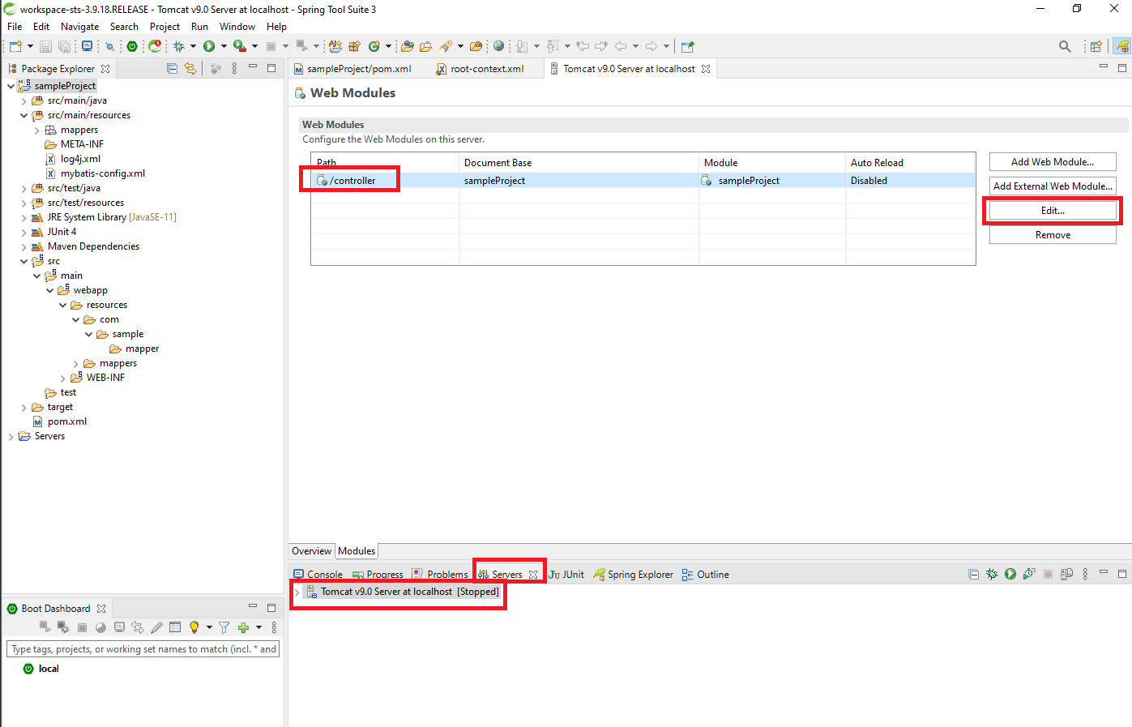Open the Project menu
The height and width of the screenshot is (727, 1132).
point(164,27)
